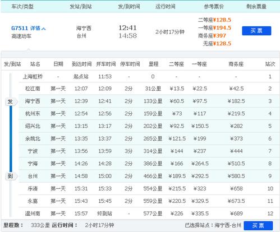
Task: Click the 车次/类型 column header
Action: pos(22,7)
